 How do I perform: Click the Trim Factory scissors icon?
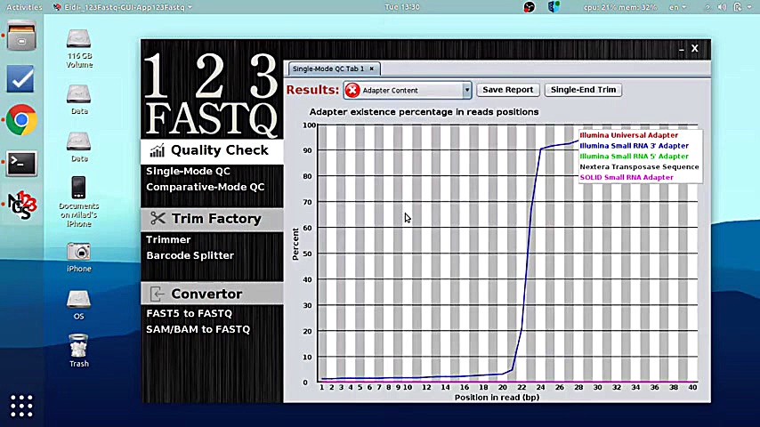[158, 219]
